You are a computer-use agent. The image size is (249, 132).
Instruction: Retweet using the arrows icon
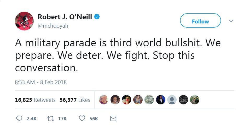point(51,118)
